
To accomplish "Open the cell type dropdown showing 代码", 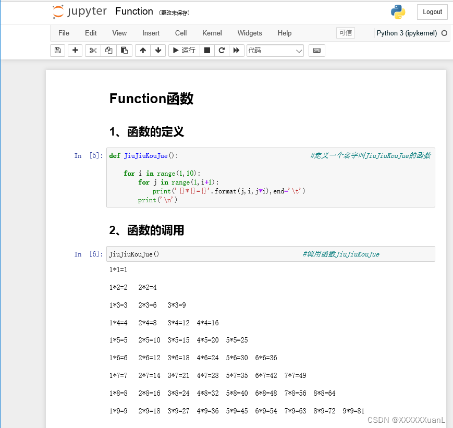I will click(x=275, y=50).
